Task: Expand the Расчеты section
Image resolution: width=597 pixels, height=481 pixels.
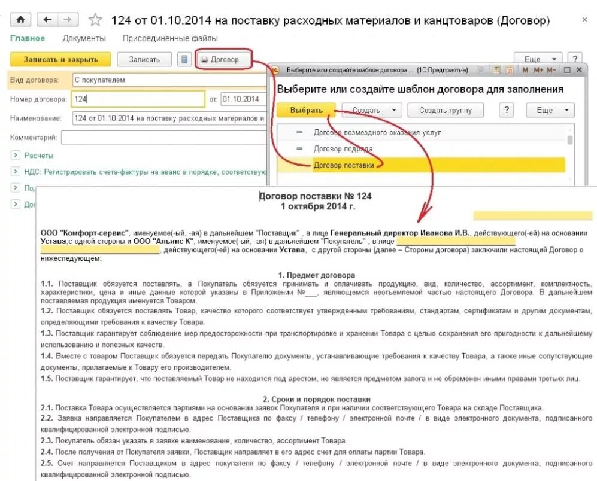Action: click(15, 156)
